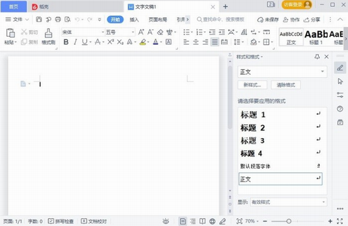Center align the text
Screen dimensions: 348x226
tap(196, 42)
